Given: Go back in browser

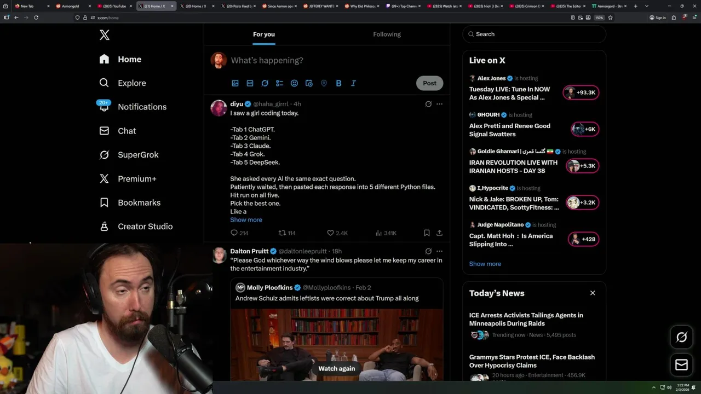Looking at the screenshot, I should click(16, 18).
